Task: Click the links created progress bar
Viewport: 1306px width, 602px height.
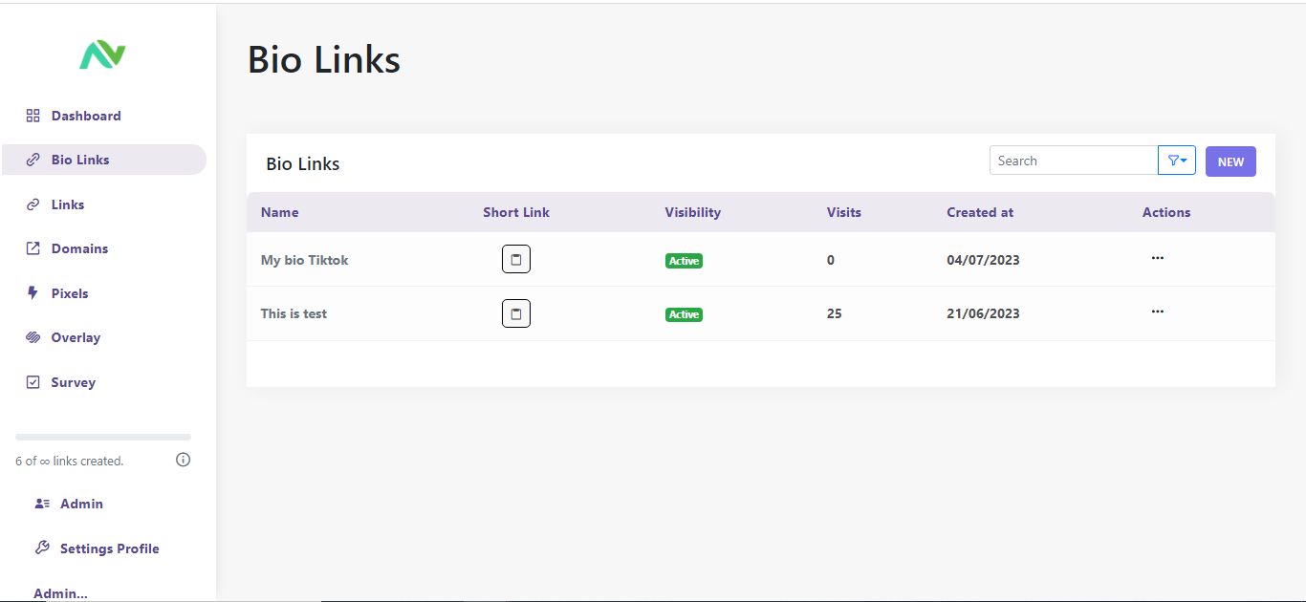Action: coord(103,437)
